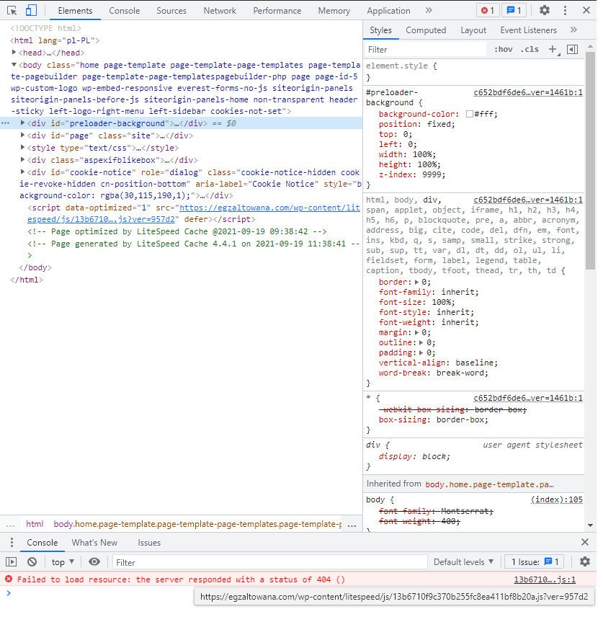This screenshot has height=622, width=603.
Task: Expand the style type text/css node
Action: pos(22,148)
